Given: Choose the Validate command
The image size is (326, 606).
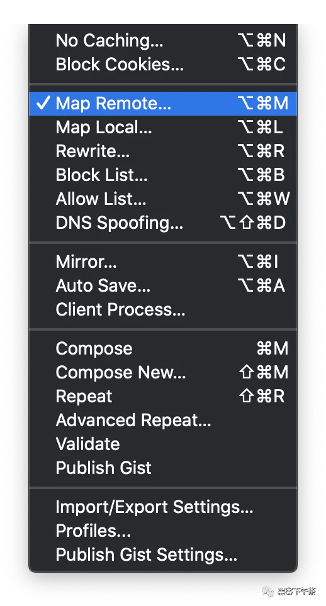Looking at the screenshot, I should [163, 444].
